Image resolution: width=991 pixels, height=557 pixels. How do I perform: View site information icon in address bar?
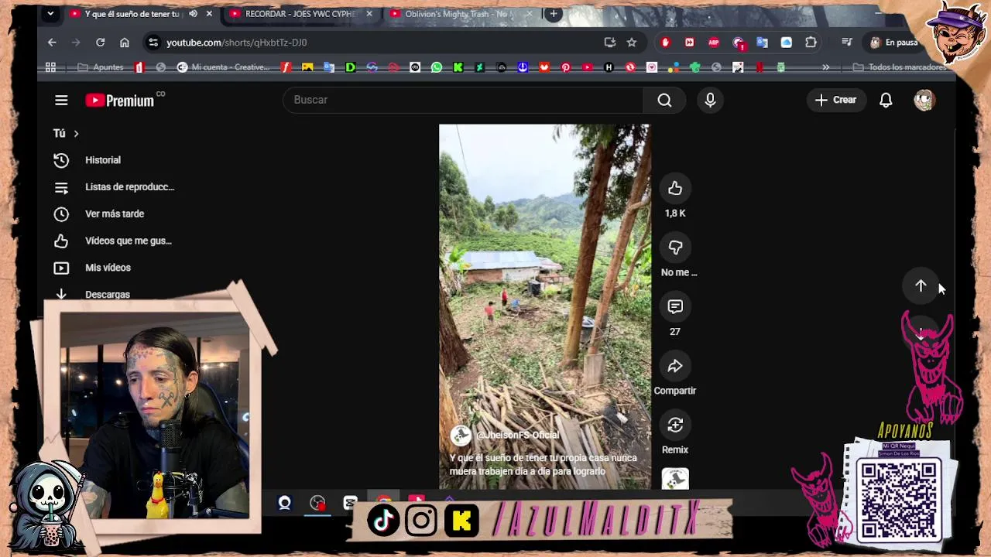[153, 43]
